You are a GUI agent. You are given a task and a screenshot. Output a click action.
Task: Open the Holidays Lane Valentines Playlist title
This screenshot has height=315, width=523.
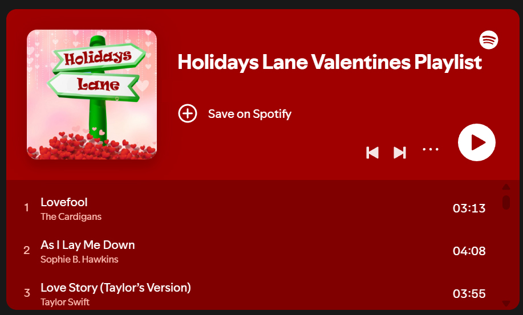point(330,62)
